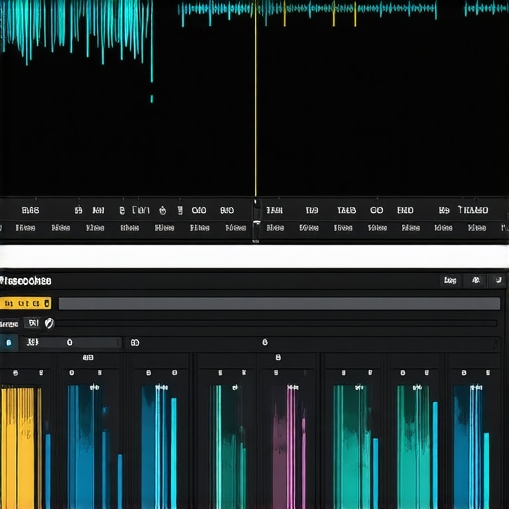Image resolution: width=509 pixels, height=509 pixels.
Task: Click the blue level meter of the eighth channel
Action: (x=469, y=447)
